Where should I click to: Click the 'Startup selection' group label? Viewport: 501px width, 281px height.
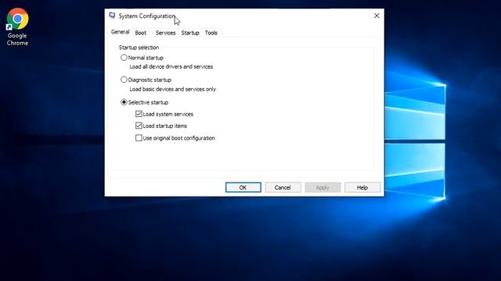coord(139,48)
